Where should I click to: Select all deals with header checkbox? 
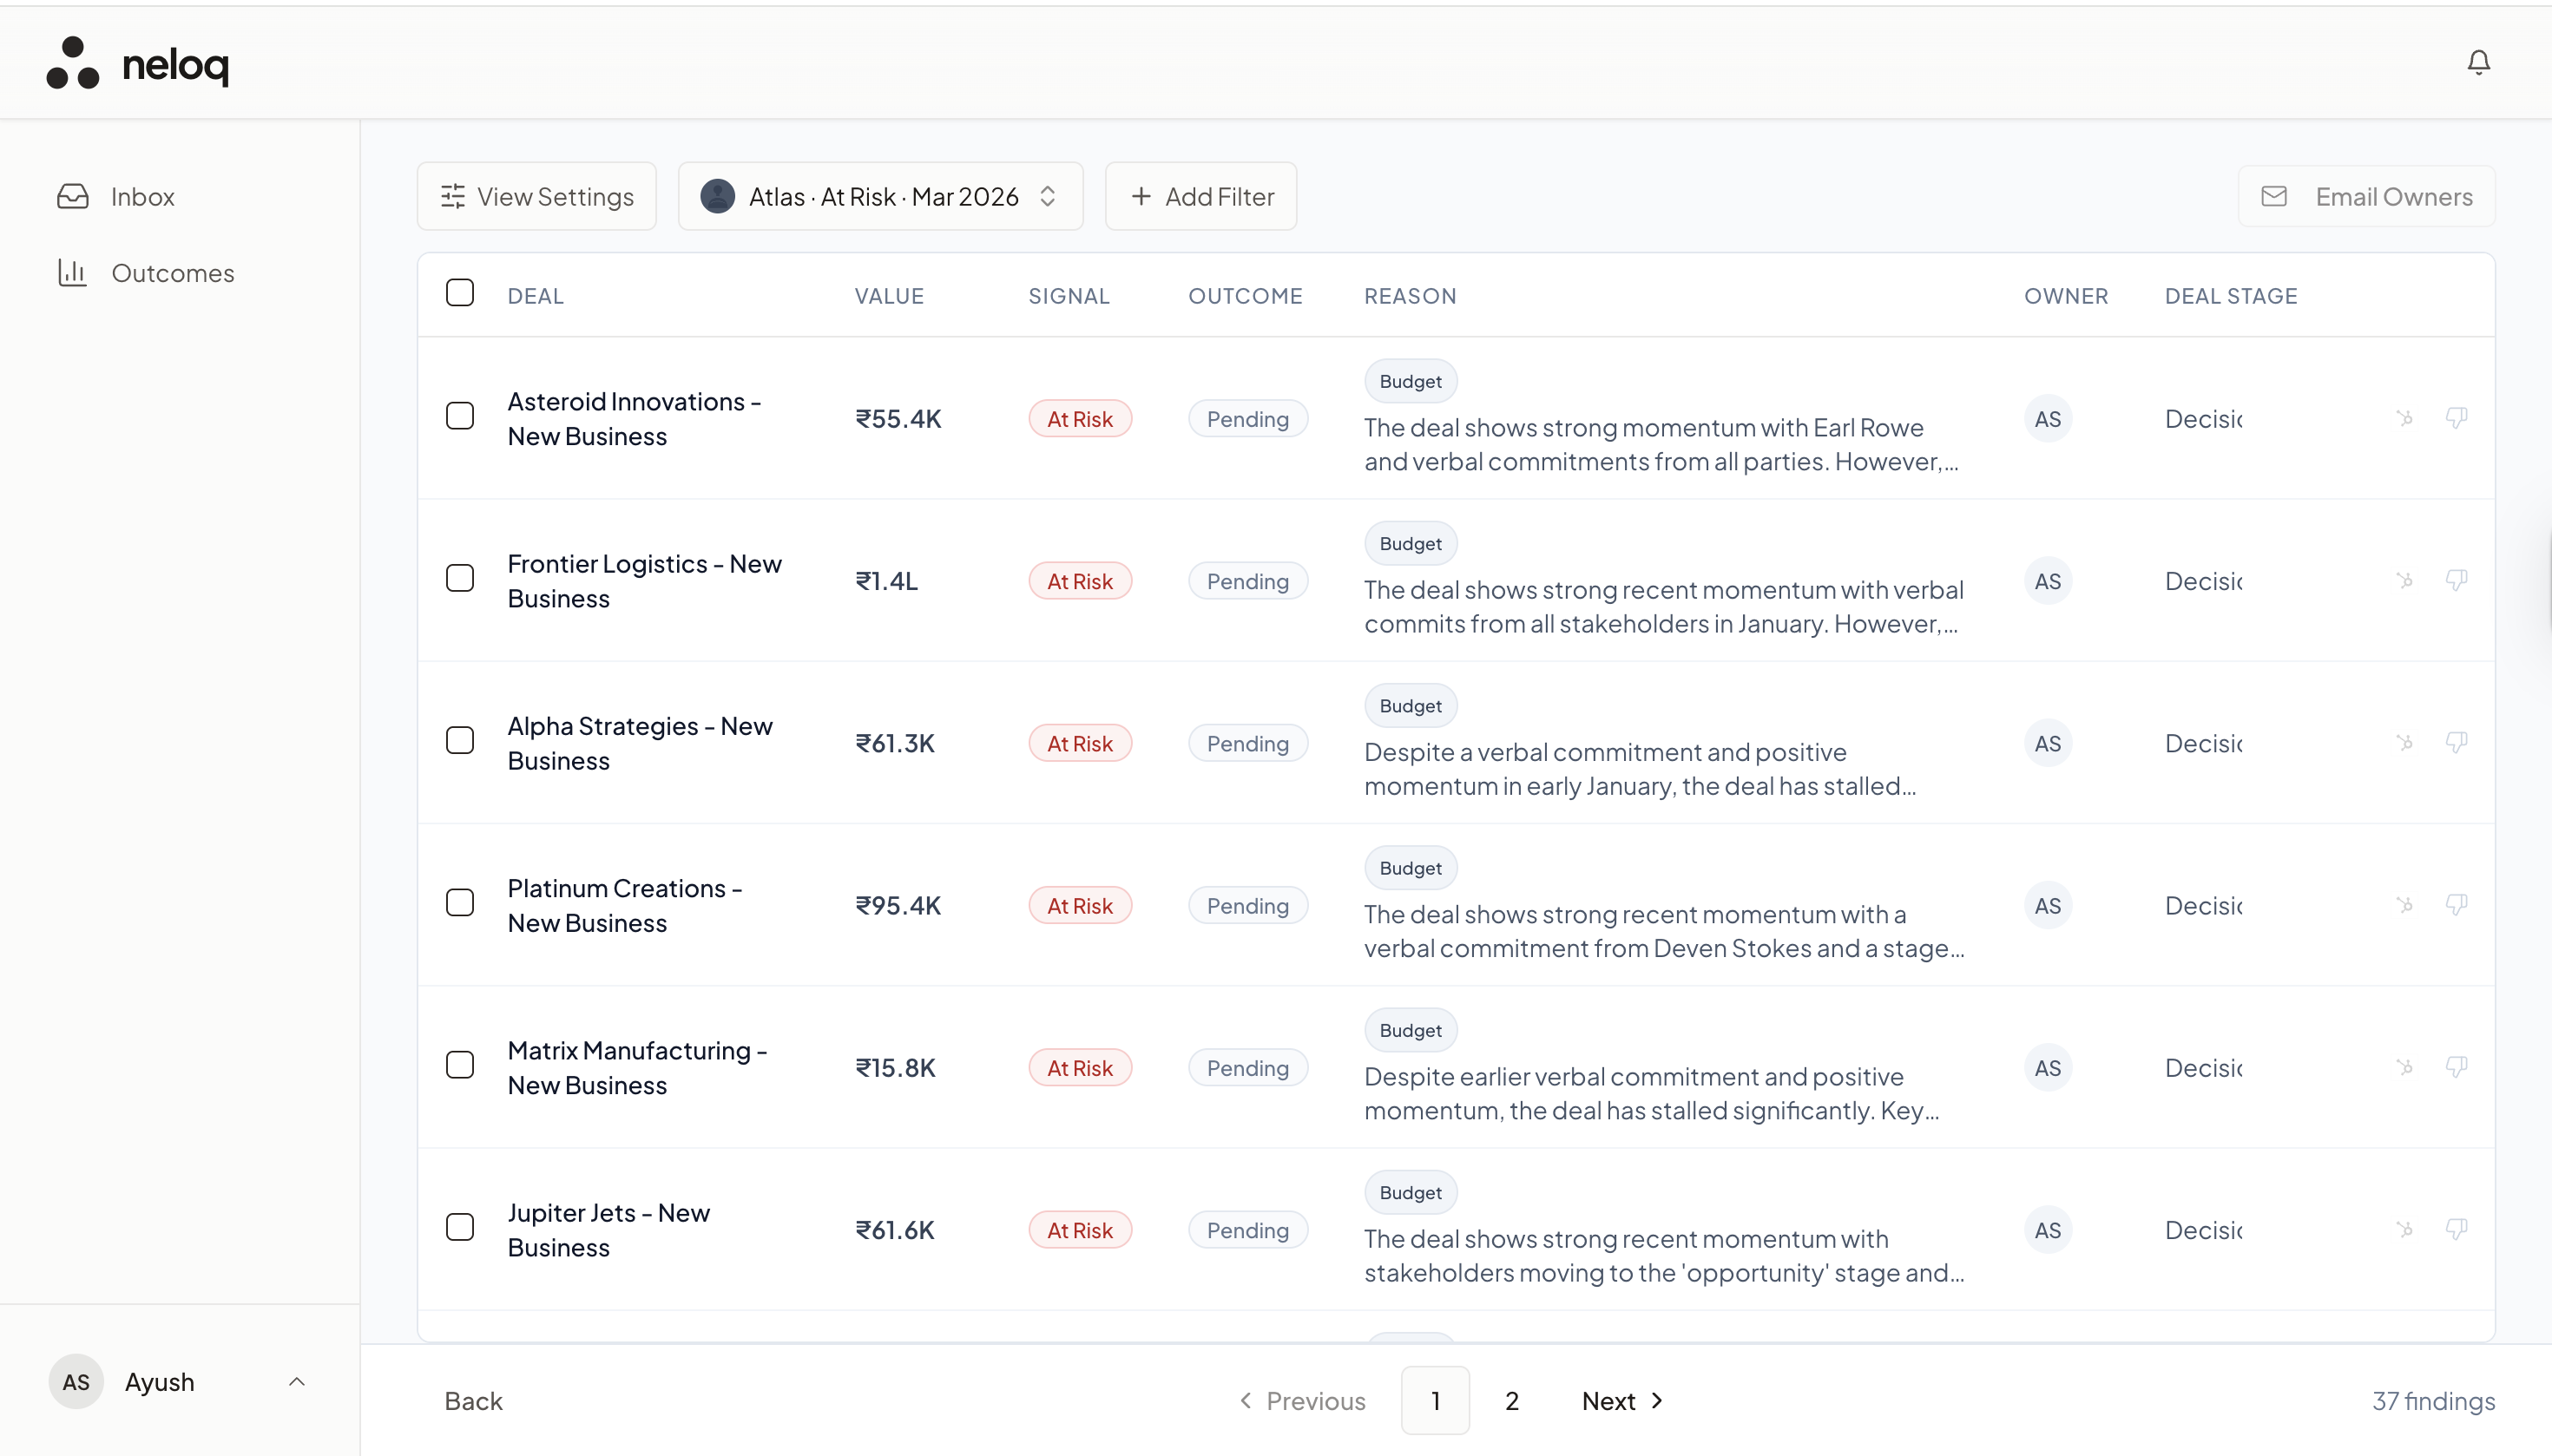pyautogui.click(x=460, y=293)
